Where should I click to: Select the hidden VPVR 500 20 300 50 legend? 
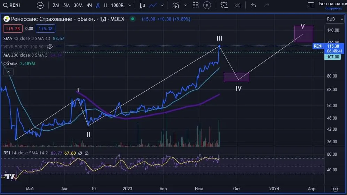(23, 47)
